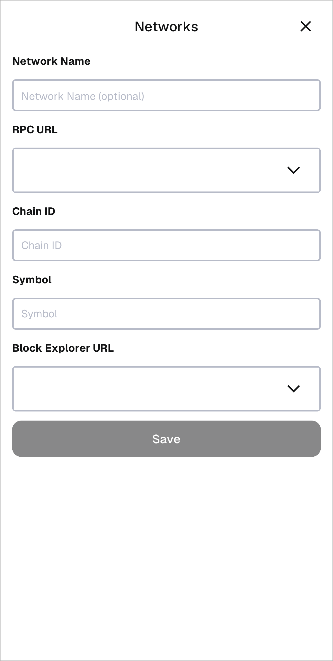Viewport: 333px width, 661px height.
Task: Click the X icon at top right
Action: coord(306,26)
